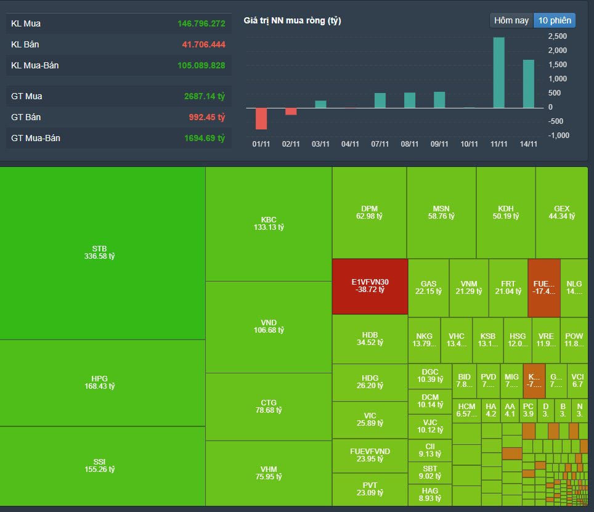Viewport: 594px width, 512px height.
Task: Open the STB treemap tile
Action: [x=102, y=253]
